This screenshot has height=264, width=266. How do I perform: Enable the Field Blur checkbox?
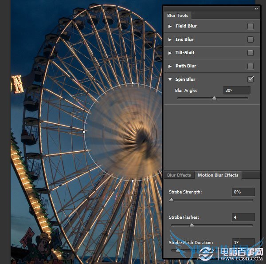point(250,26)
